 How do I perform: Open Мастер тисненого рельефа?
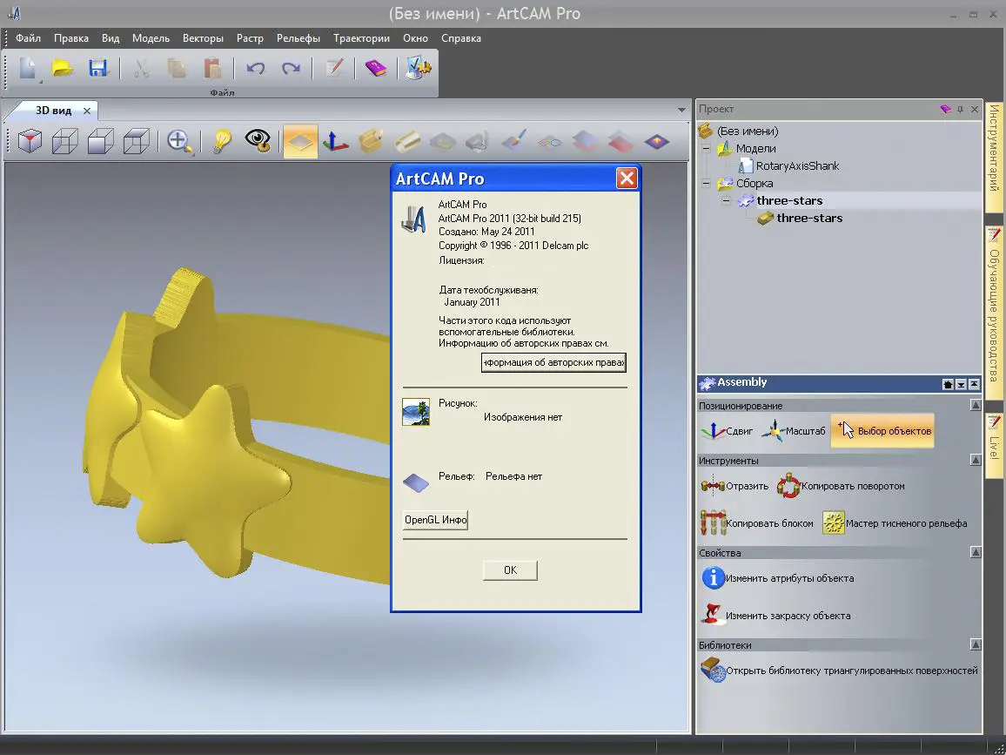point(895,523)
